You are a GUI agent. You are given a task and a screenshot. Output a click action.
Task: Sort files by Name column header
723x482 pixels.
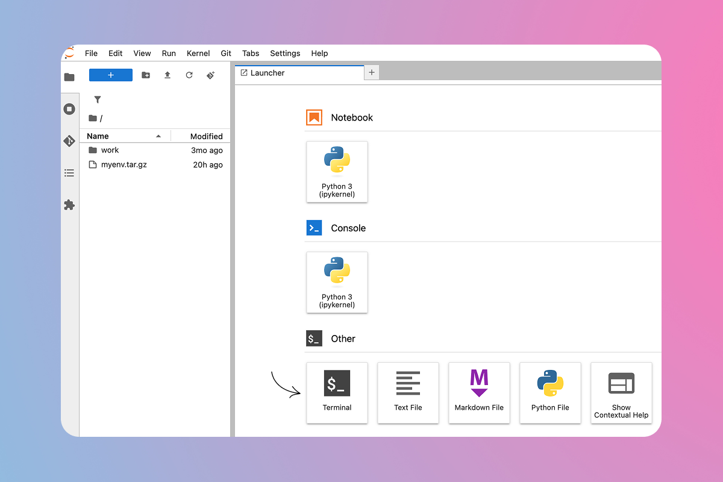125,136
